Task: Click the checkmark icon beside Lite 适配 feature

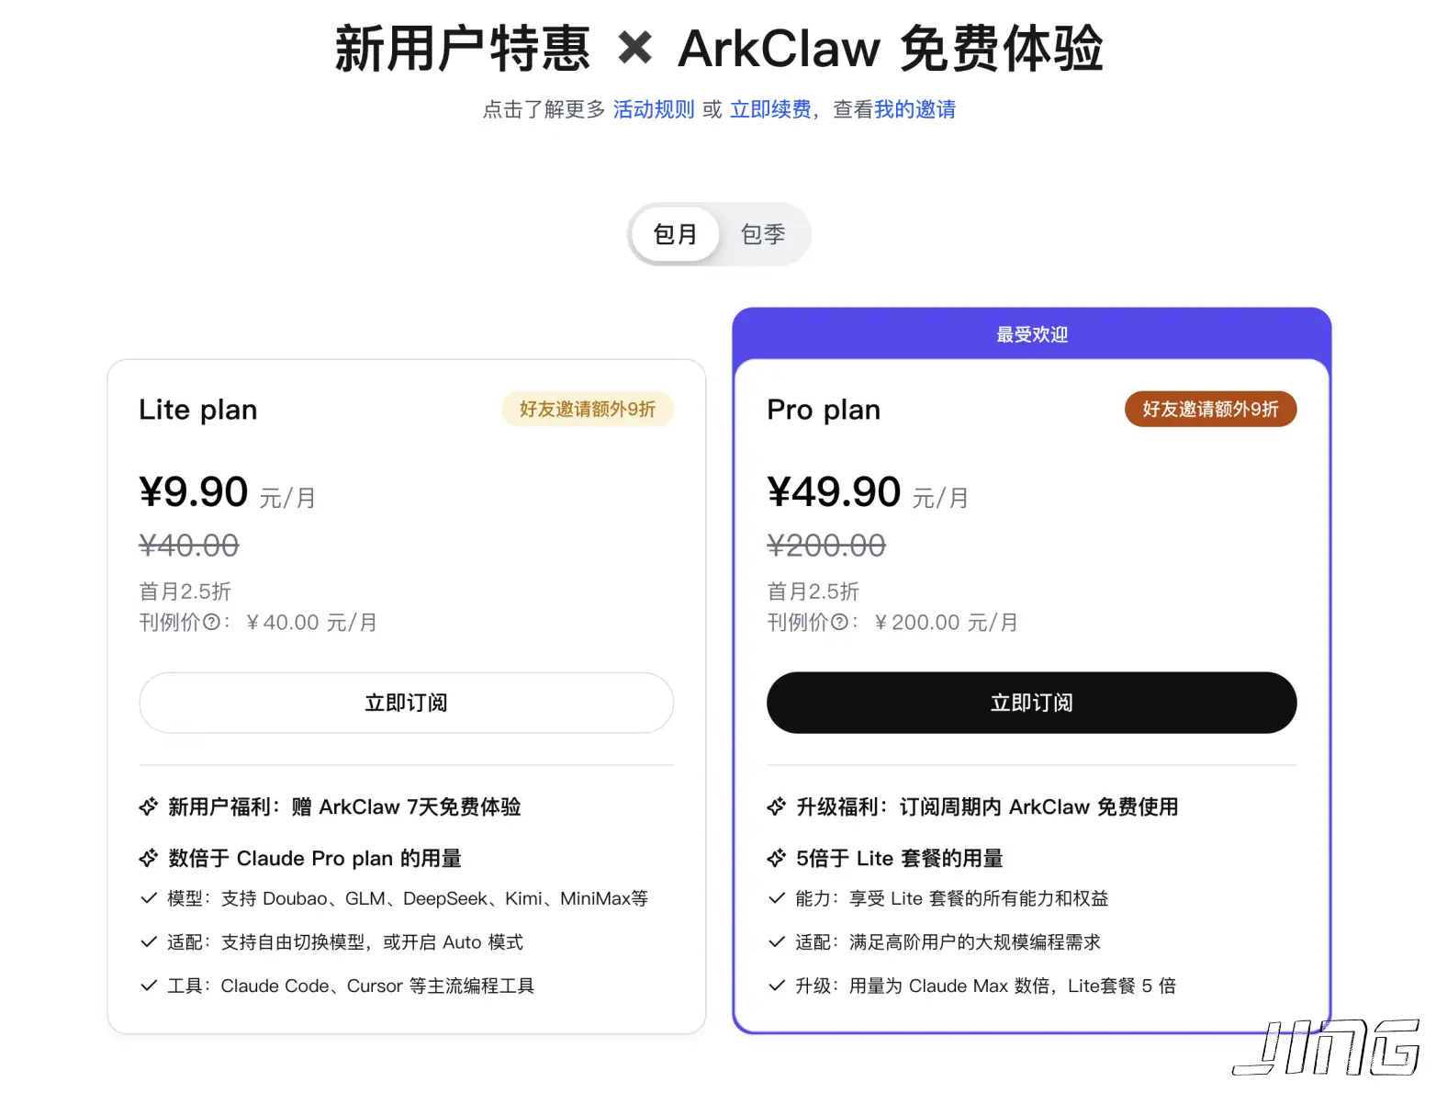Action: (x=149, y=941)
